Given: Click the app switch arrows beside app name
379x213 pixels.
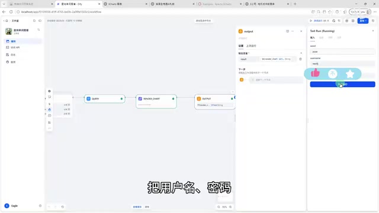Looking at the screenshot, I should point(38,30).
